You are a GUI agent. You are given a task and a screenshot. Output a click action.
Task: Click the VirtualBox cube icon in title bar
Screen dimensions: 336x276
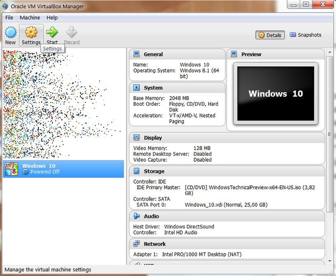[5, 6]
